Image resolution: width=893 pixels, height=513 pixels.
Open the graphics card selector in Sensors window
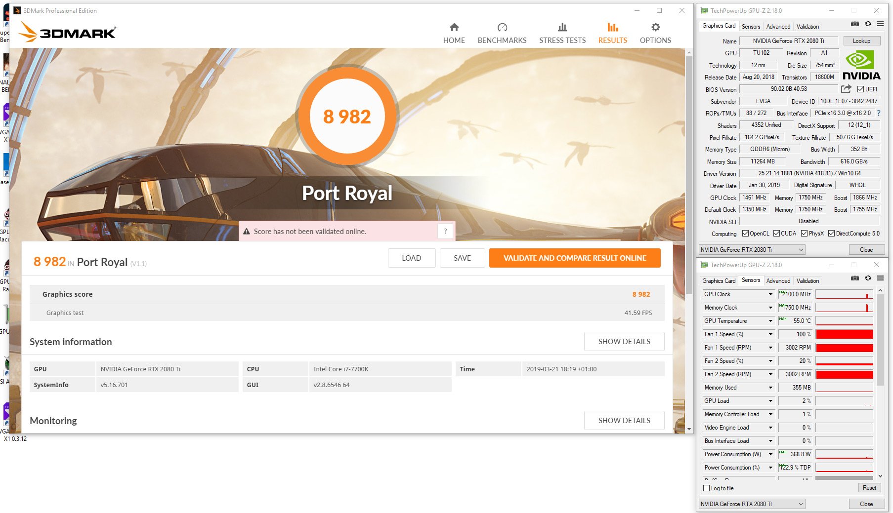click(752, 504)
